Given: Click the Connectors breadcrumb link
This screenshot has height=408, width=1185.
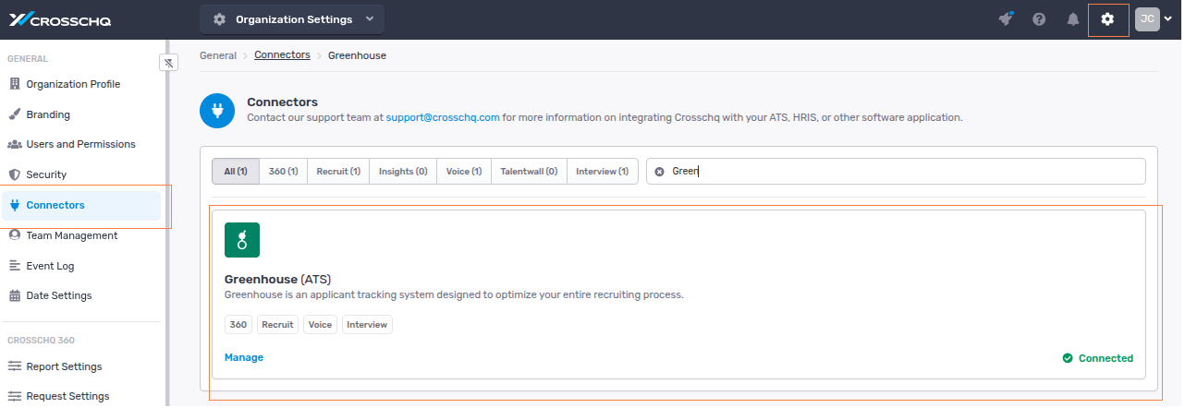Looking at the screenshot, I should click(282, 55).
